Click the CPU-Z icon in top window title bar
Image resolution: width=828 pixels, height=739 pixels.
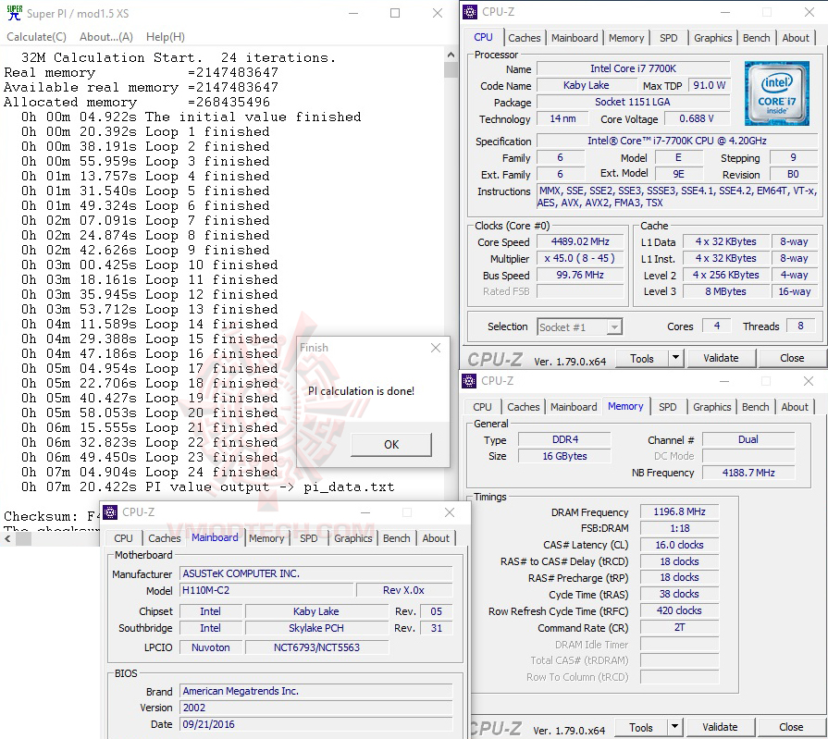click(470, 11)
